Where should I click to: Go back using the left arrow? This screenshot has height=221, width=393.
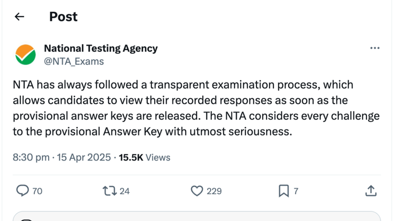[19, 17]
